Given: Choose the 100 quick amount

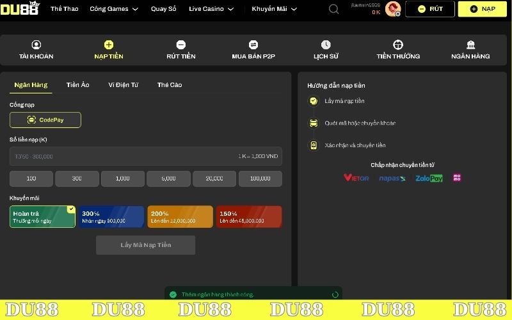Looking at the screenshot, I should point(31,179).
